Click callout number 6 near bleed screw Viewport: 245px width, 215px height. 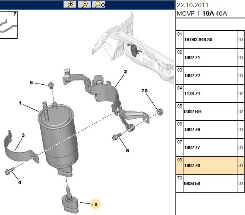coord(31,82)
